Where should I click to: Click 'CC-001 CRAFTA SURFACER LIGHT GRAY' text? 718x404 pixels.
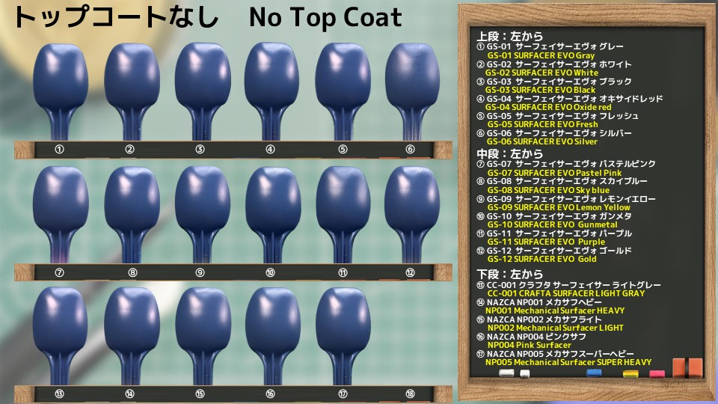tap(566, 293)
